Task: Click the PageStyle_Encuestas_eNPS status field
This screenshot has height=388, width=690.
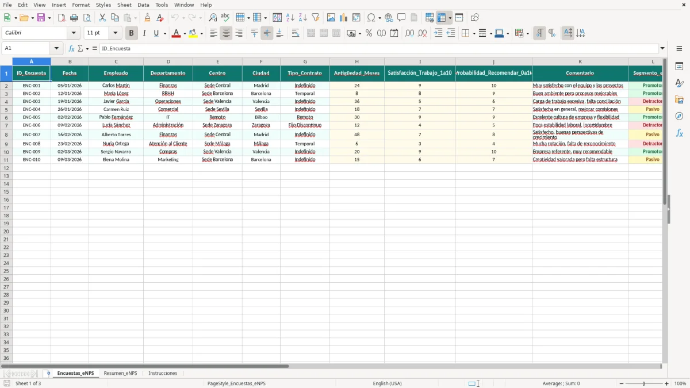Action: 236,383
